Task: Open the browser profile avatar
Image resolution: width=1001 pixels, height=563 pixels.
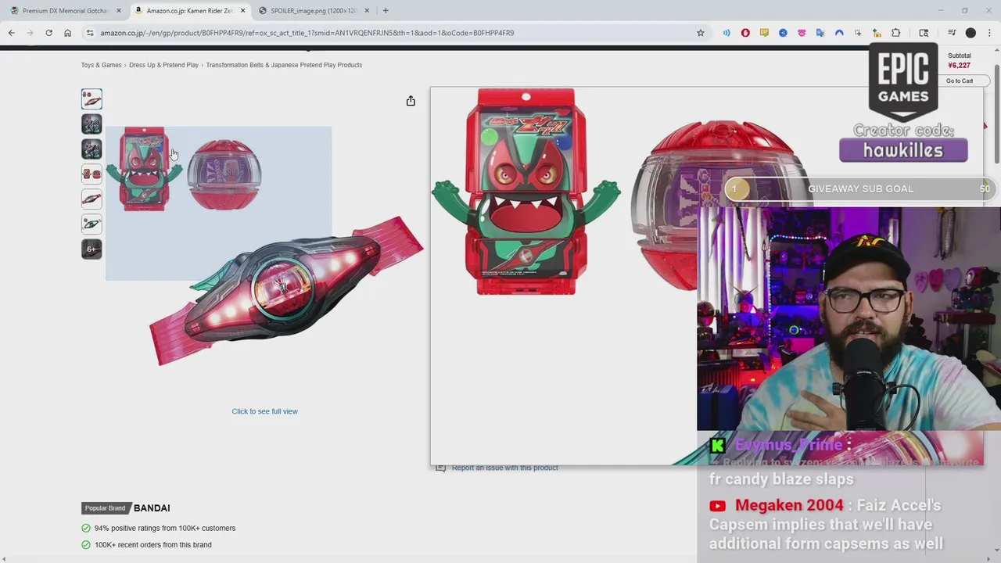Action: [971, 33]
